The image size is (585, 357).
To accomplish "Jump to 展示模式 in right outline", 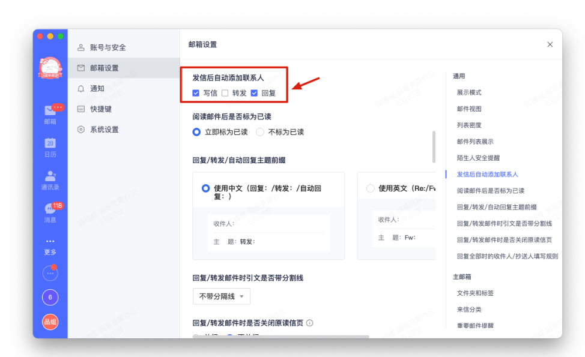I will (469, 92).
